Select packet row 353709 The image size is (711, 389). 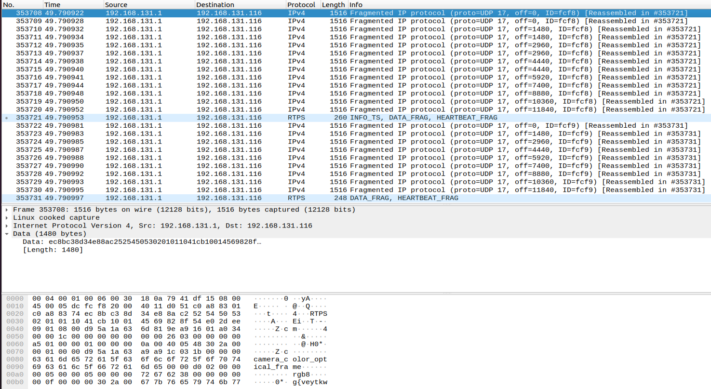pos(356,21)
